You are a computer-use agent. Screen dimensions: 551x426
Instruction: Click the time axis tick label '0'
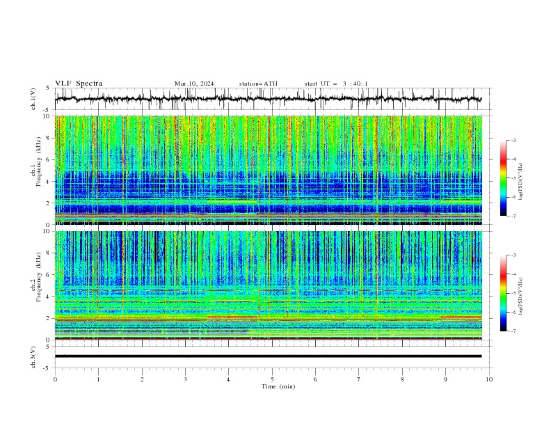pos(55,379)
